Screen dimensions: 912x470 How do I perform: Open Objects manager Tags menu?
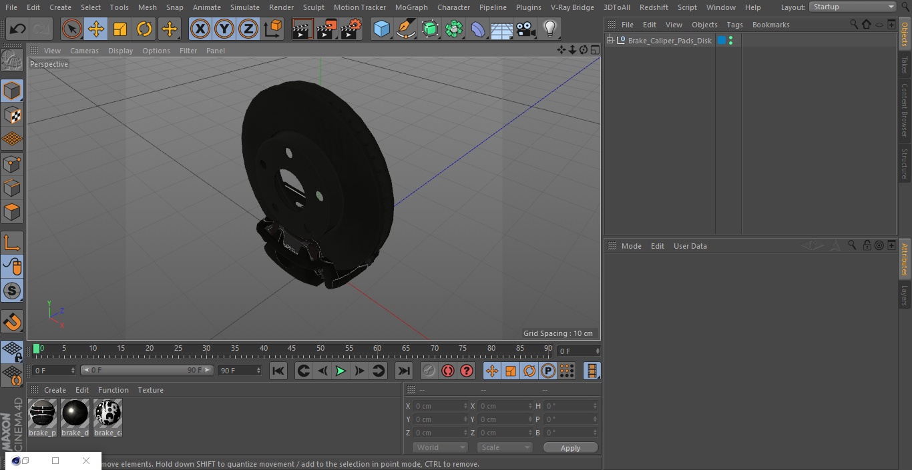[734, 25]
